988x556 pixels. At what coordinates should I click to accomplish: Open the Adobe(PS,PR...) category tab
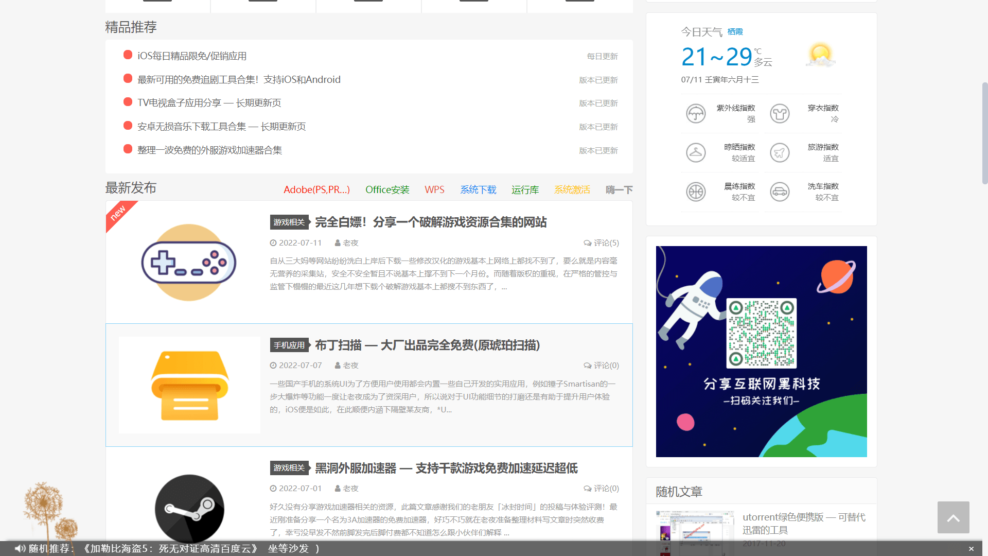pyautogui.click(x=316, y=189)
